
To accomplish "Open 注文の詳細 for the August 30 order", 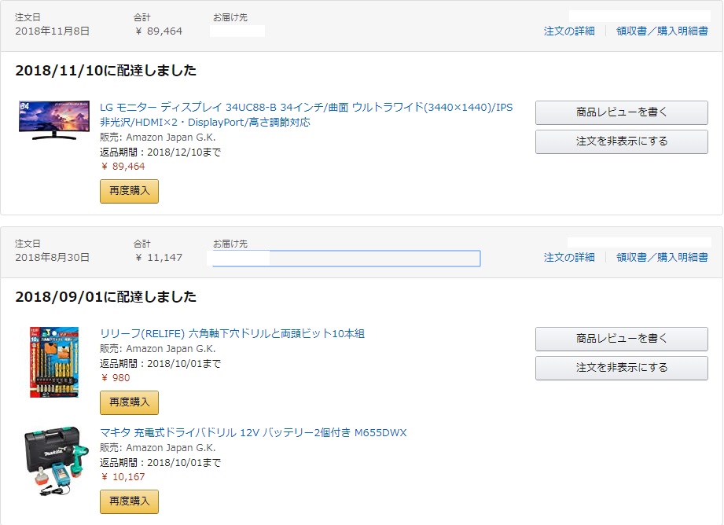I will pos(569,257).
